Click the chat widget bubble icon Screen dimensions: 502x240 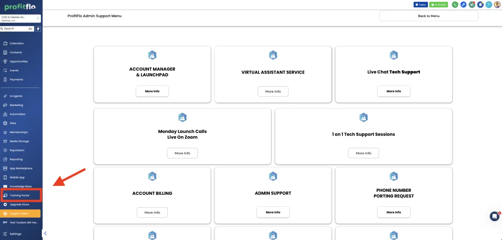(x=494, y=216)
